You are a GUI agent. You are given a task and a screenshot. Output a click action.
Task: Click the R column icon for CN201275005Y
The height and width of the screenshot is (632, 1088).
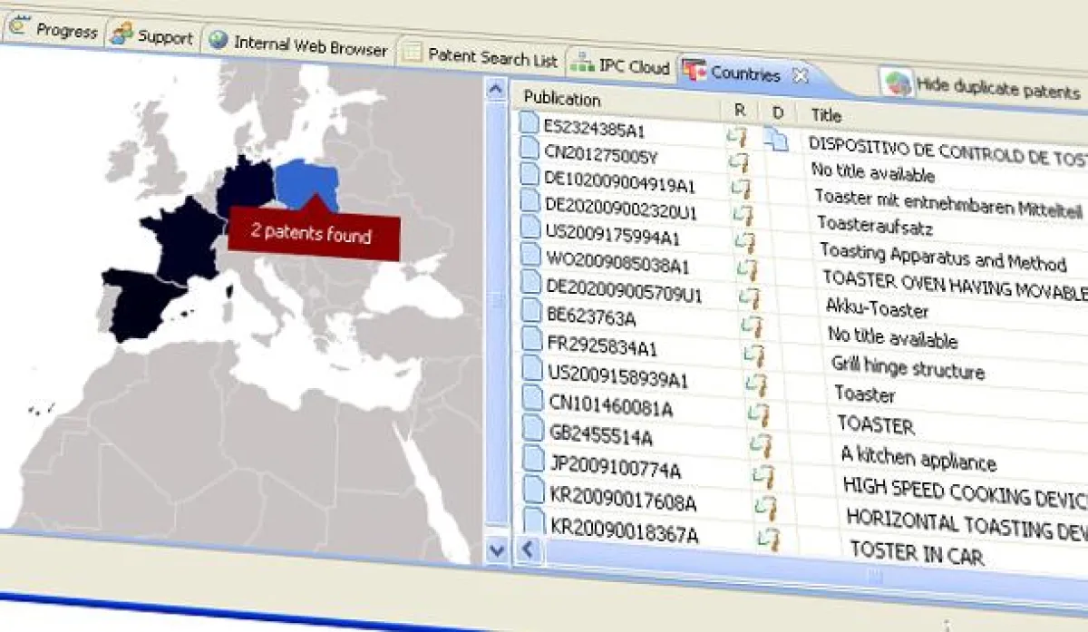coord(741,162)
